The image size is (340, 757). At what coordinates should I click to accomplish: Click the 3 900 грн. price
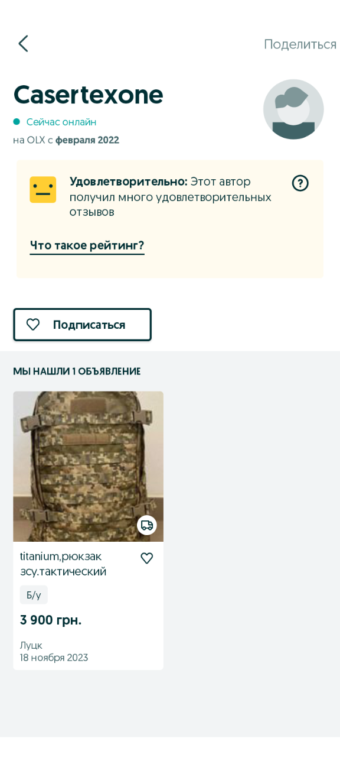click(51, 620)
